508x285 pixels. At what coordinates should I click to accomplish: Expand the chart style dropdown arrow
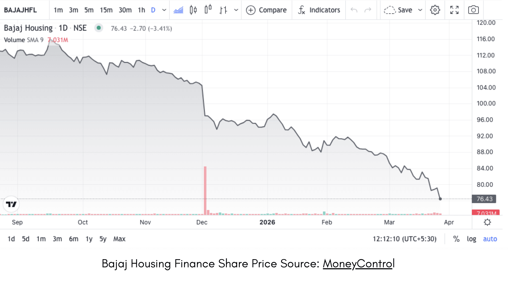236,10
